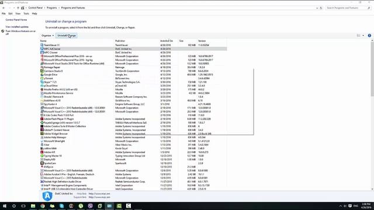
Task: Click the scrollbar down arrow
Action: tap(372, 189)
